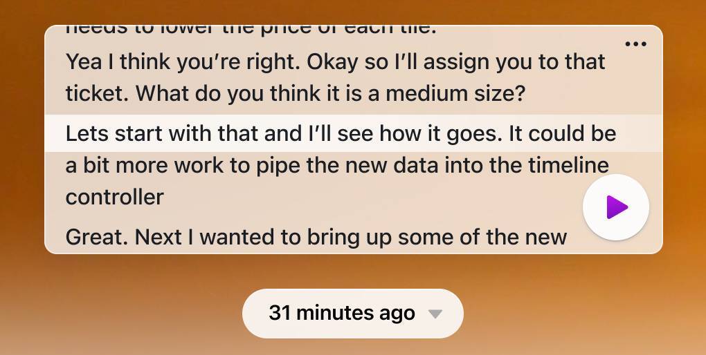This screenshot has height=355, width=706.
Task: Jump to "Great. Next I wanted to bring up"
Action: coord(316,237)
